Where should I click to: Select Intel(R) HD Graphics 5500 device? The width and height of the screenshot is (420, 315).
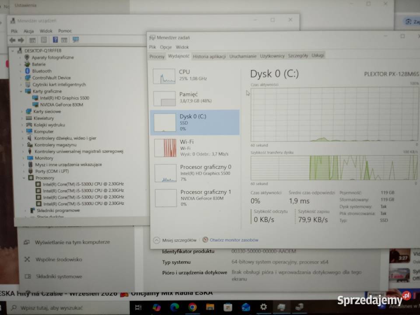[x=65, y=98]
